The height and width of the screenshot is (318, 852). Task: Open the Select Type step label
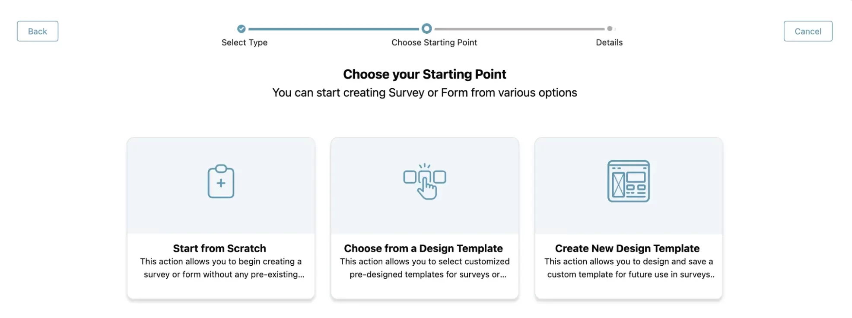tap(245, 42)
